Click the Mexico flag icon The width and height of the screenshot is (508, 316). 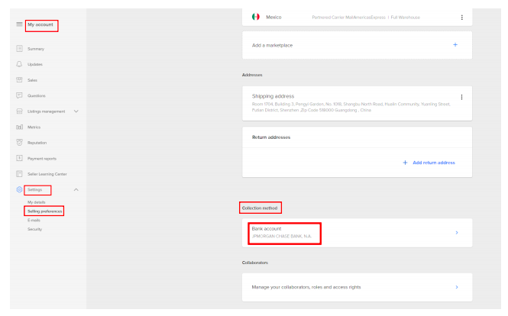click(256, 17)
